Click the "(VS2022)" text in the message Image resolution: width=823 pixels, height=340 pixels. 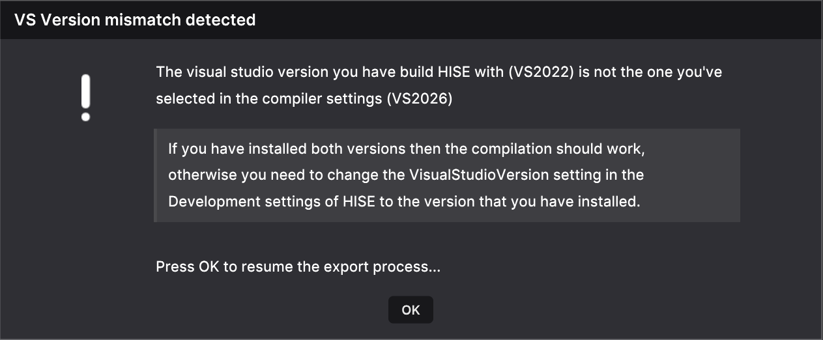(541, 72)
